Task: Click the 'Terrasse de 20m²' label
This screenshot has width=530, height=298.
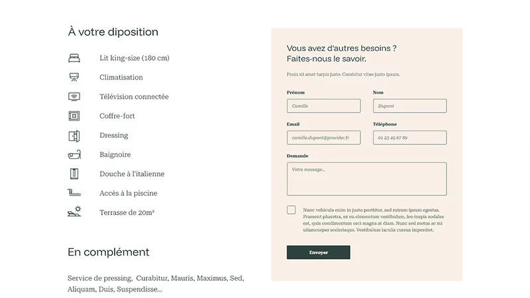Action: [x=127, y=213]
